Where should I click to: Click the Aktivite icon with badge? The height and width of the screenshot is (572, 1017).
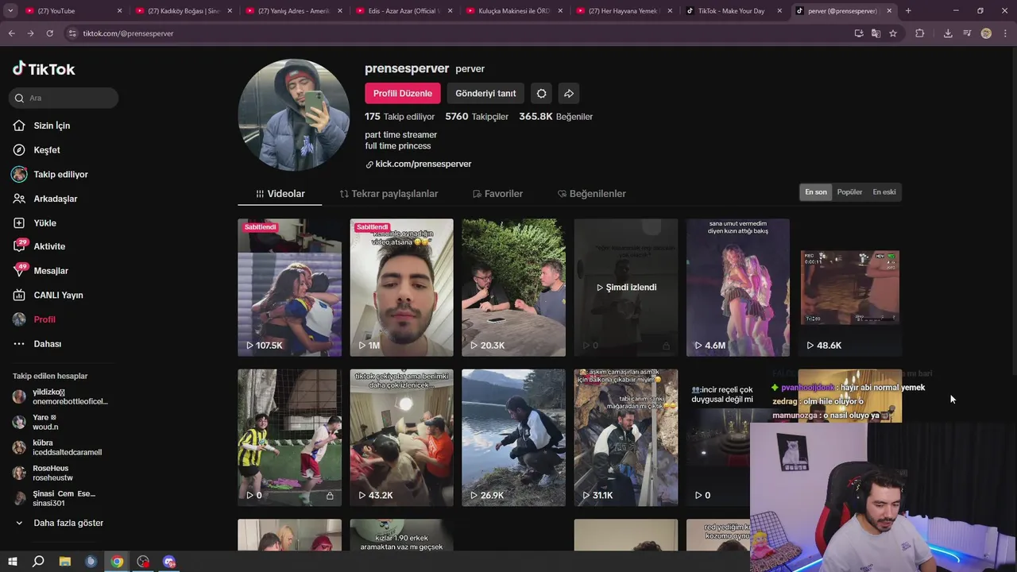tap(19, 246)
